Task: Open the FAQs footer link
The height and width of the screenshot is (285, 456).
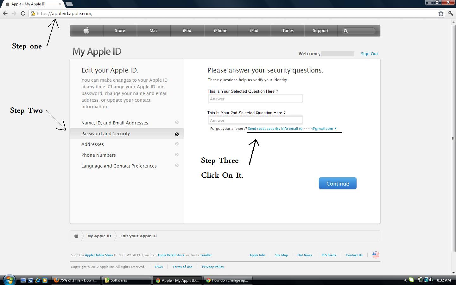Action: 159,267
